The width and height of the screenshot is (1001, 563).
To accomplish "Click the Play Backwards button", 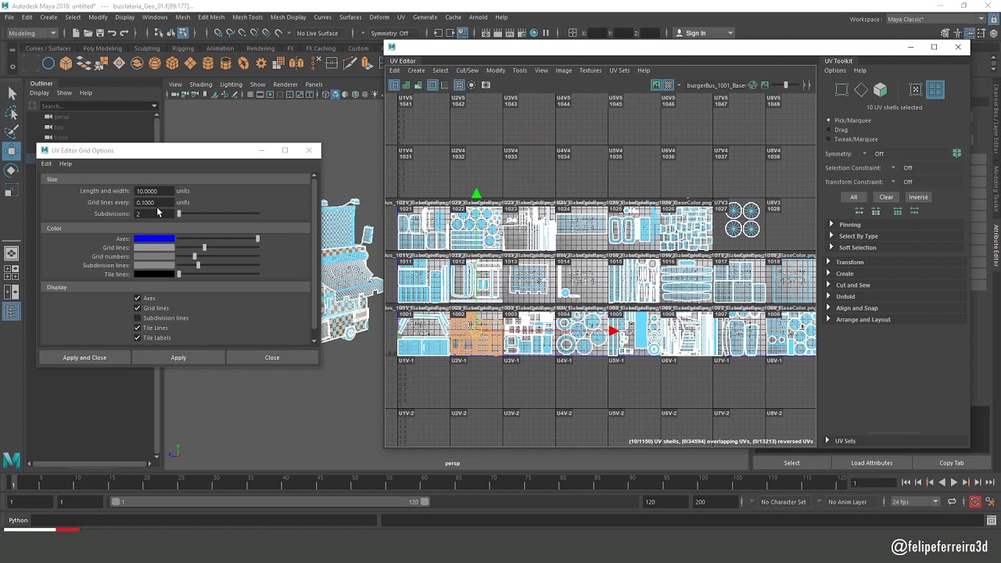I will [x=942, y=482].
